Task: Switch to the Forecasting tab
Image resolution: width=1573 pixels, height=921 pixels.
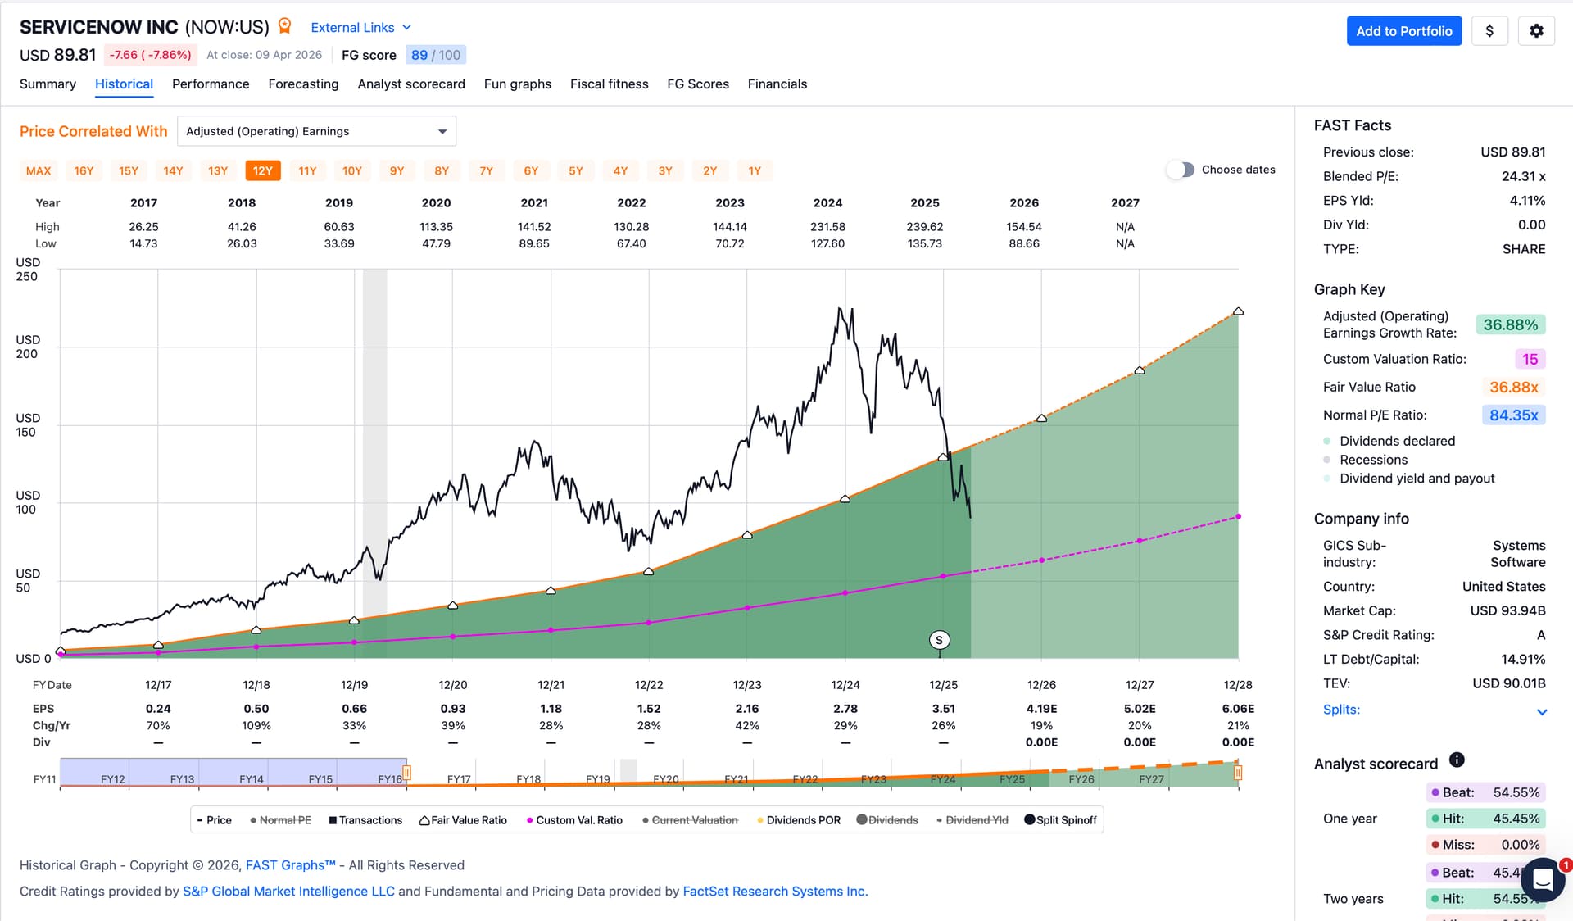Action: (303, 84)
